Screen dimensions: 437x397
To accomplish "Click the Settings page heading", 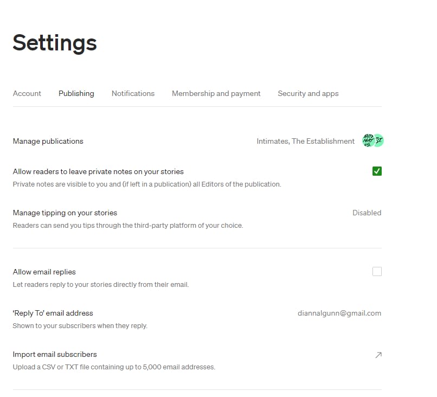I will (54, 43).
